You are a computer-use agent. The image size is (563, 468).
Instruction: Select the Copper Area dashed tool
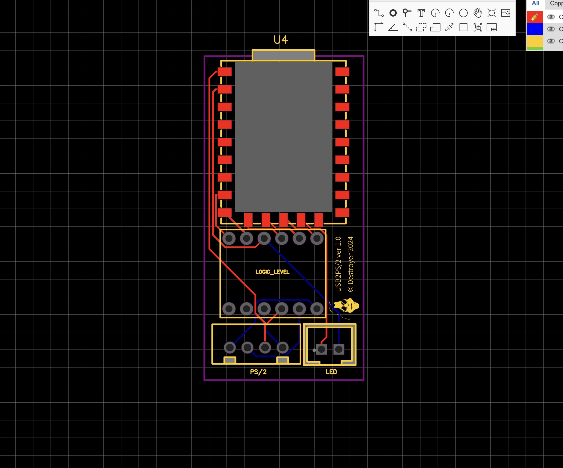[421, 27]
